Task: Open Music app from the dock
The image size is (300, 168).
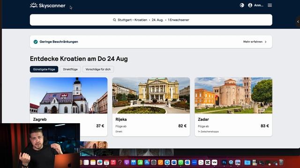Action: click(x=113, y=162)
